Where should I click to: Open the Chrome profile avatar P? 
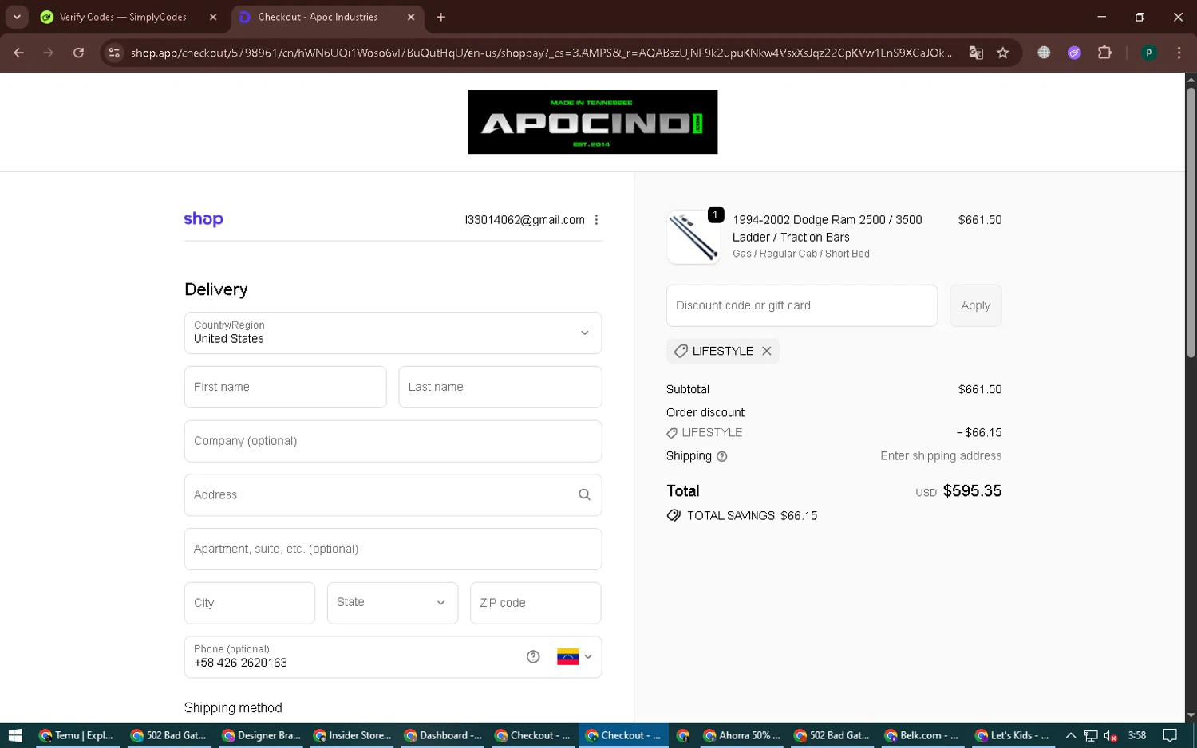coord(1148,53)
